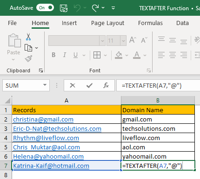Image resolution: width=200 pixels, height=179 pixels.
Task: Open the Helena@yahoomail.com link
Action: click(48, 157)
